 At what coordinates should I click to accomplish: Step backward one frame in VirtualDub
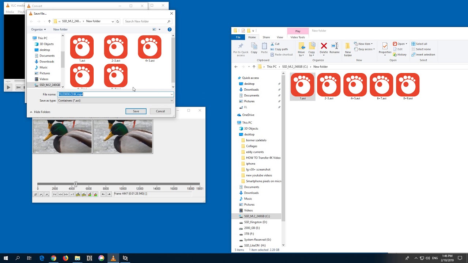coord(60,194)
